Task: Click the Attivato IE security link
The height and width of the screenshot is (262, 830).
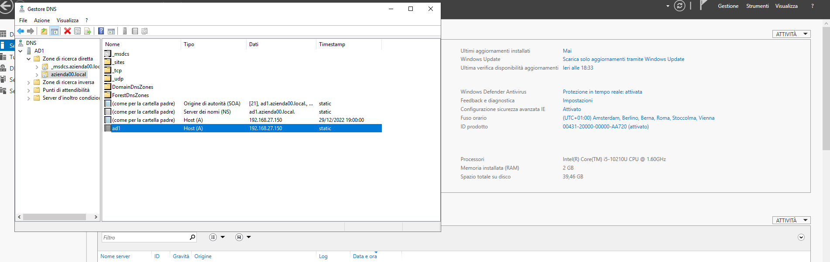Action: click(572, 109)
